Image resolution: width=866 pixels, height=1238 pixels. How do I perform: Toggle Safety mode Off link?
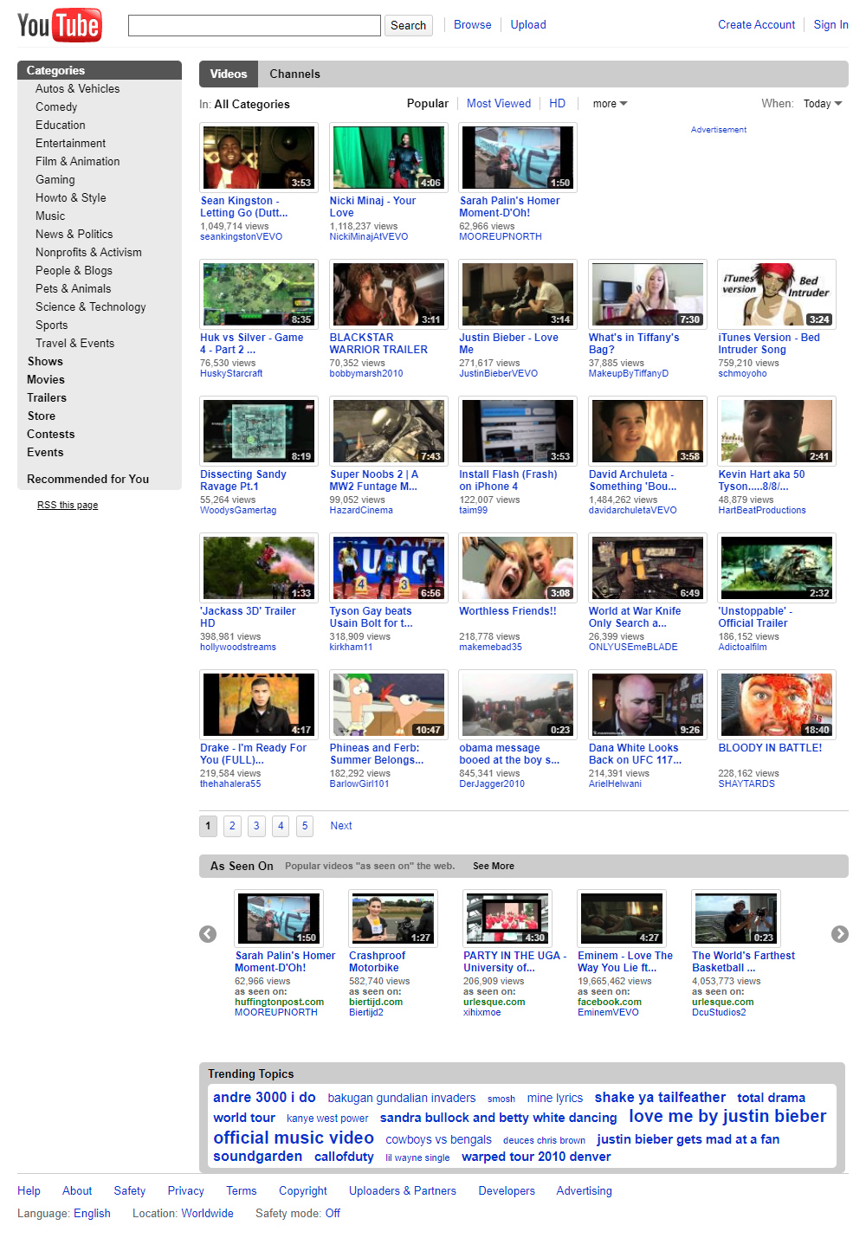(333, 1214)
